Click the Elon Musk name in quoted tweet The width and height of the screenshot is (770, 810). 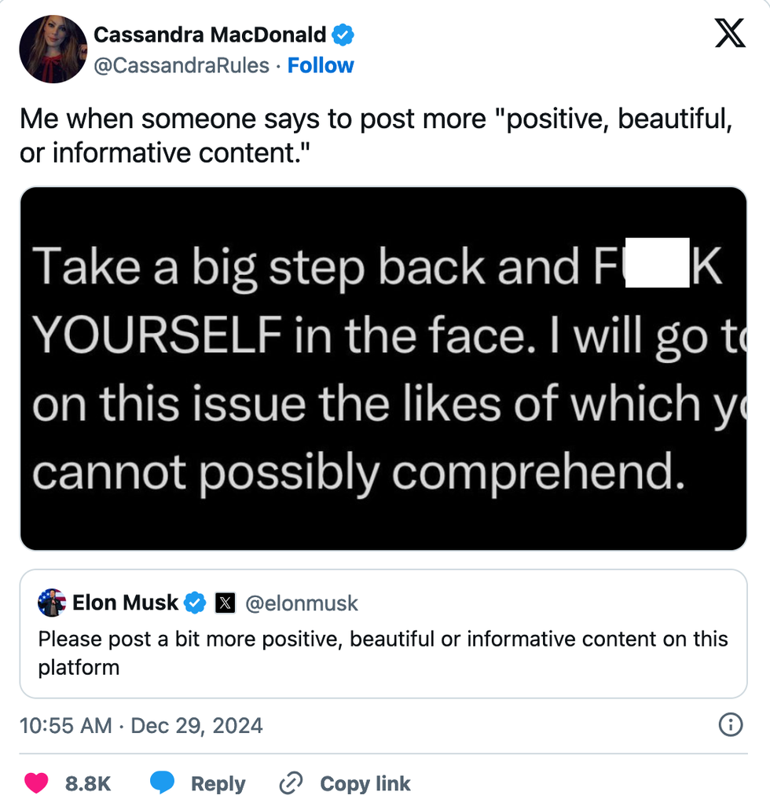point(126,603)
